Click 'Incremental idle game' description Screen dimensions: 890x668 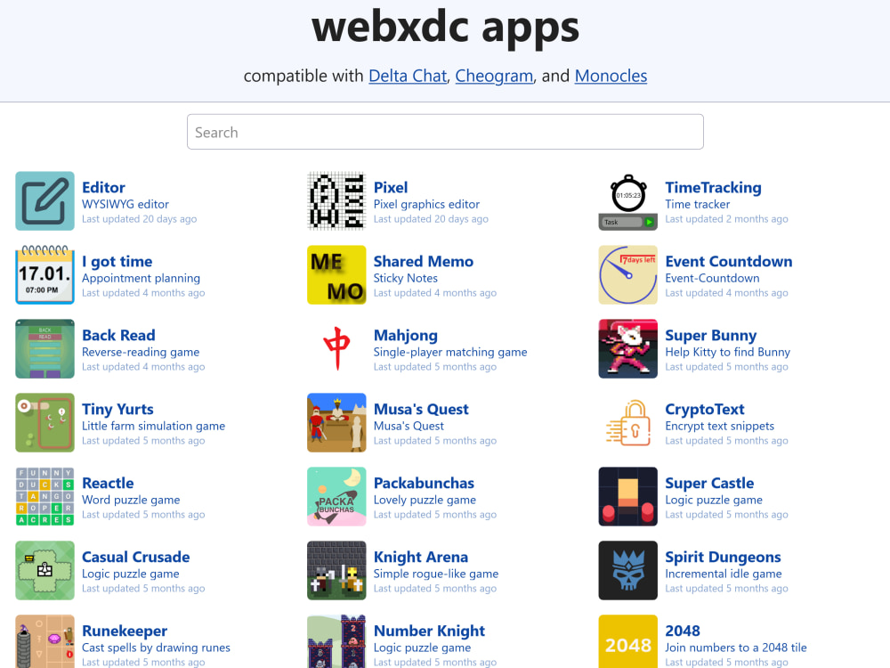[x=723, y=573]
